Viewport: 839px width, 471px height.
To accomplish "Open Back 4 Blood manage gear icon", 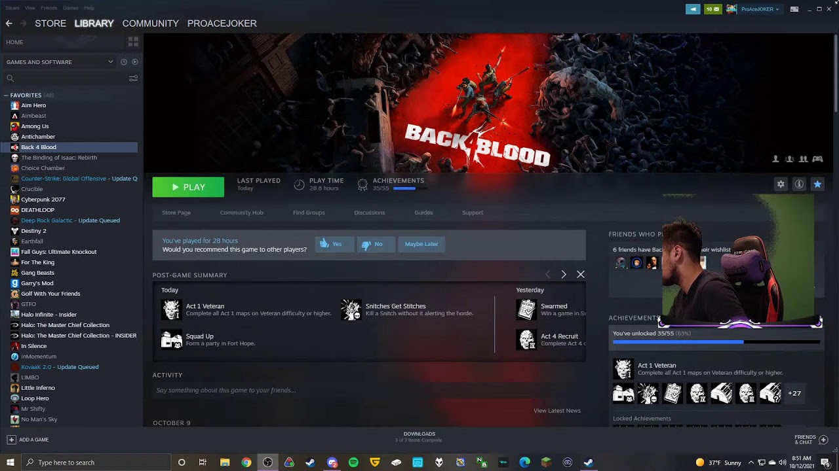I will (x=781, y=184).
